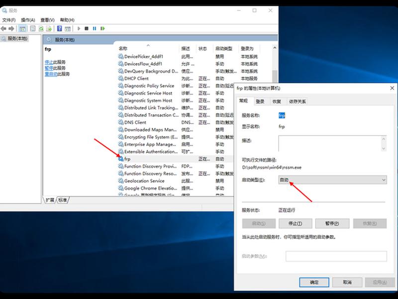
Task: Toggle the action pane toolbar icon
Action: 68,28
